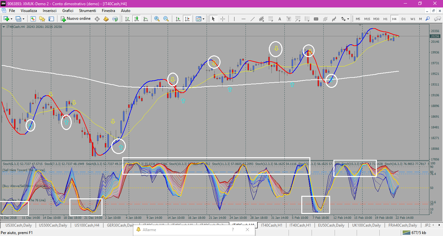The height and width of the screenshot is (236, 443).
Task: Switch timeframe to M15
Action: pos(367,19)
